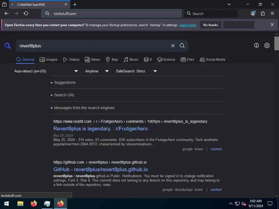Switch to the It tab
Image resolution: width=279 pixels, height=209 pixels.
pos(148,60)
